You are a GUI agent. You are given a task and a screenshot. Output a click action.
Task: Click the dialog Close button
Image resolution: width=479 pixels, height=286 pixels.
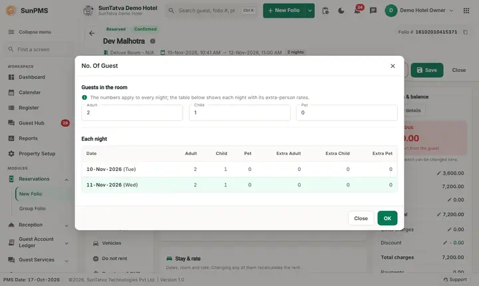(361, 218)
